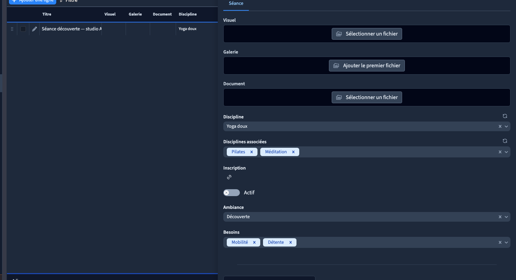Remove the Pilates tag
The height and width of the screenshot is (280, 516).
pyautogui.click(x=252, y=152)
